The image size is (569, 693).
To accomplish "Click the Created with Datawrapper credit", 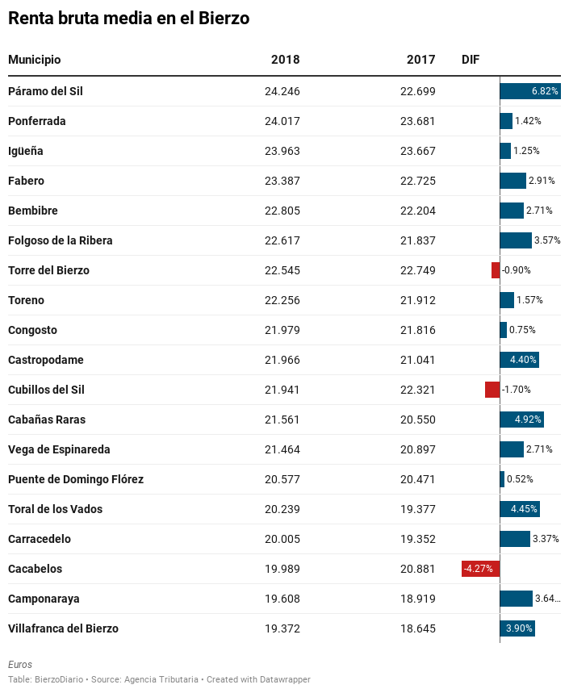I will [x=258, y=679].
